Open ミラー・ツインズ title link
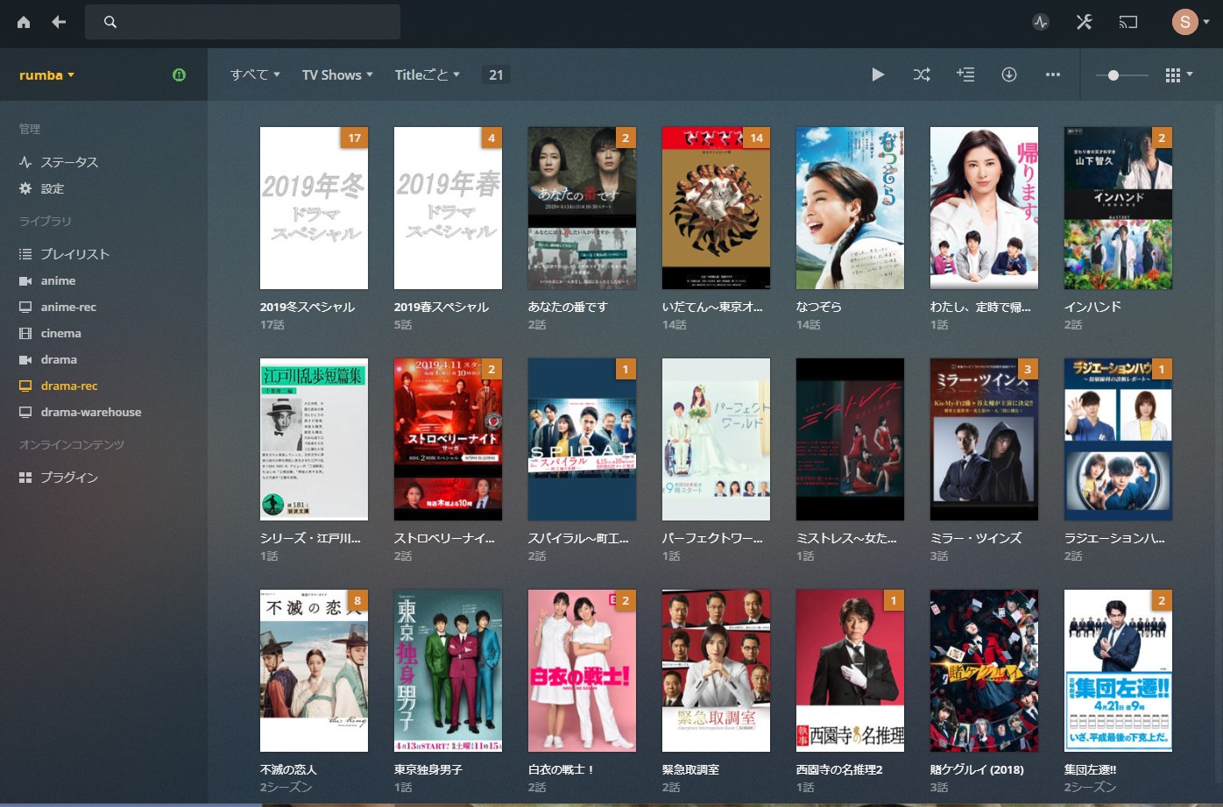 (976, 538)
